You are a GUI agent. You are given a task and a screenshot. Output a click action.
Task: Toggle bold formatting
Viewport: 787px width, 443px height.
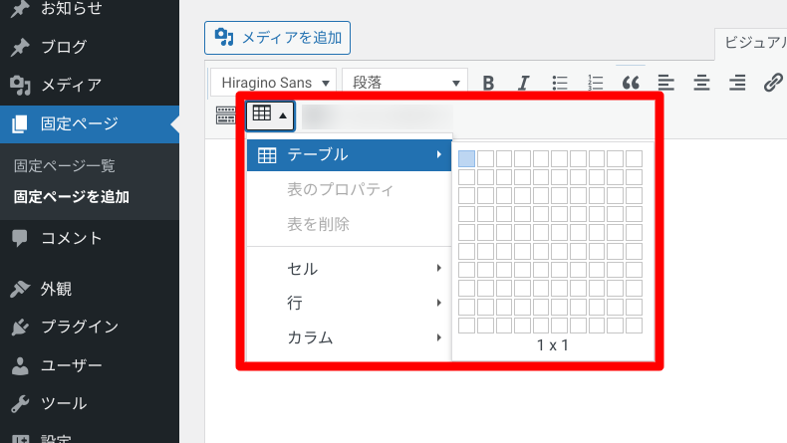488,83
